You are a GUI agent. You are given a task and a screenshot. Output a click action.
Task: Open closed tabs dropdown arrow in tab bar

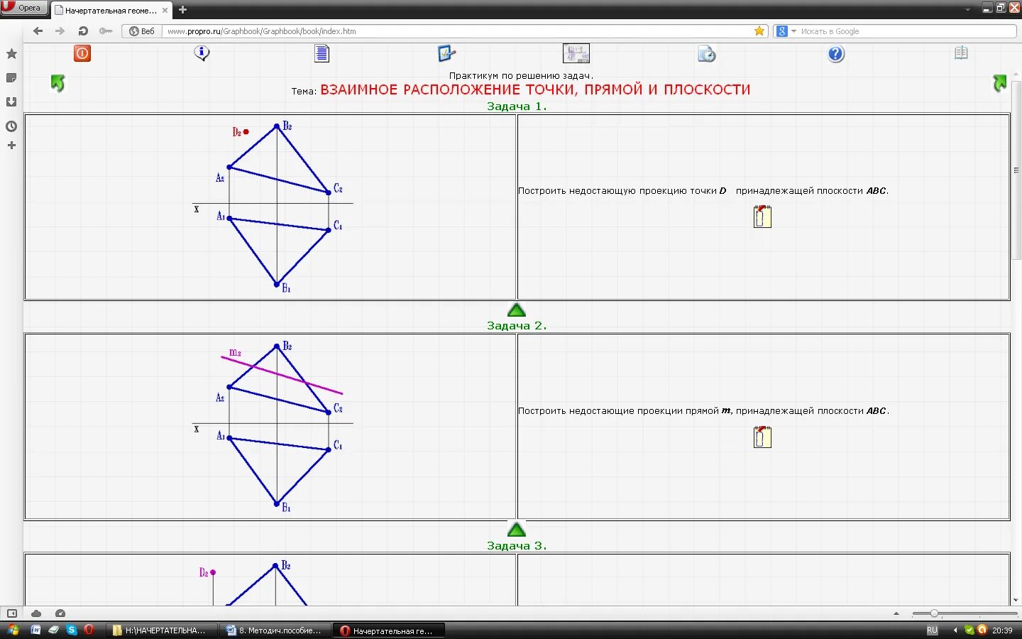[967, 9]
